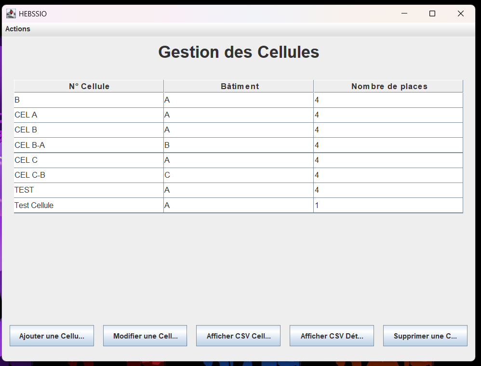This screenshot has width=481, height=366.
Task: Click the TEST cell entry
Action: coord(25,190)
